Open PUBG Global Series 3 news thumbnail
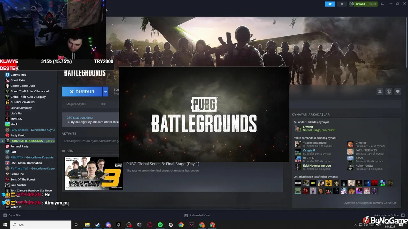The image size is (408, 229). click(x=94, y=173)
